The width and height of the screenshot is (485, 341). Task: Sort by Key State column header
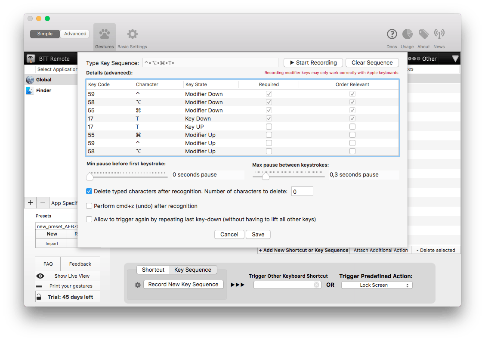tap(211, 84)
